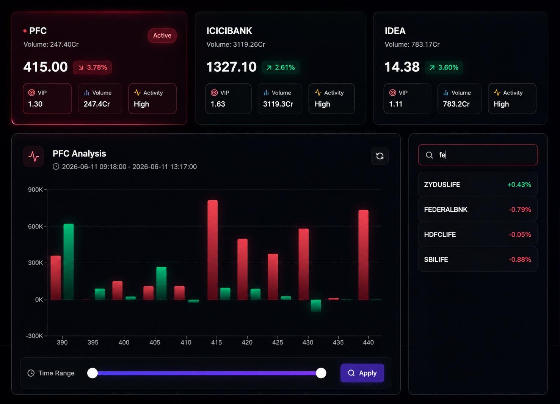The width and height of the screenshot is (560, 404).
Task: Click the PFC price 415.00
Action: coord(45,67)
